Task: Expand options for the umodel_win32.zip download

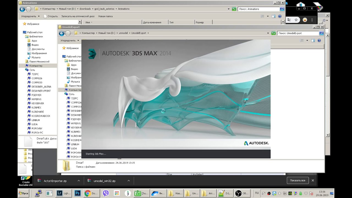Action: [x=128, y=181]
